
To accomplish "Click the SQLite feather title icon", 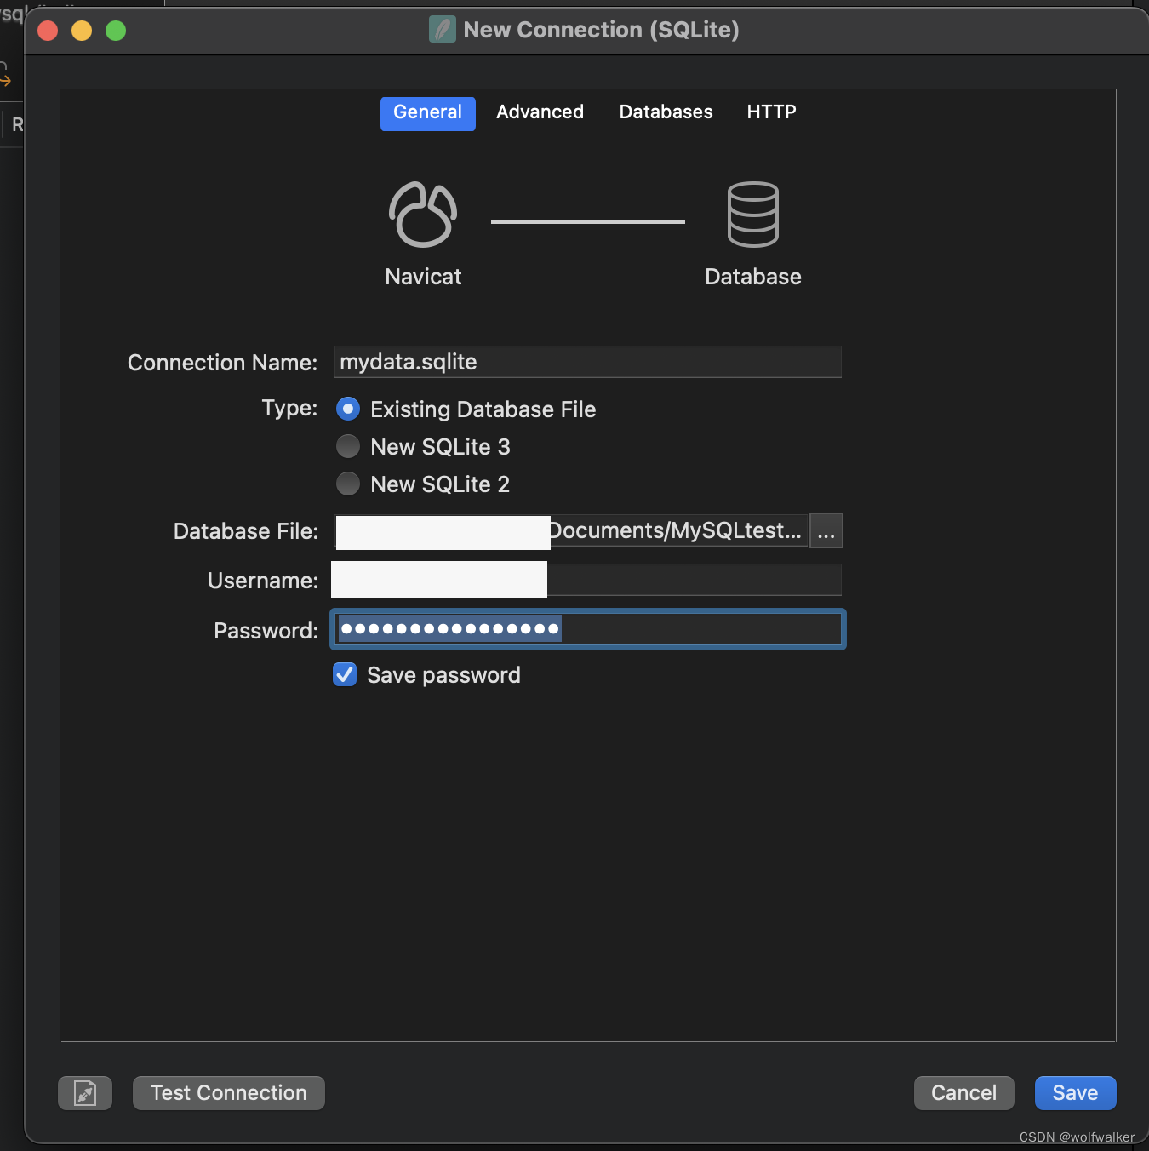I will 443,30.
